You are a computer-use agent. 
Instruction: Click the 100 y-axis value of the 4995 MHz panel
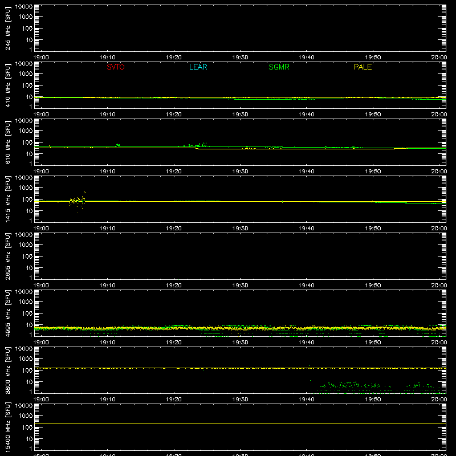coord(27,313)
